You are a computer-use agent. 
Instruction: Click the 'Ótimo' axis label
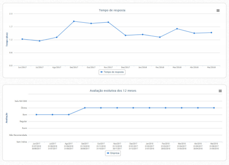24,108
